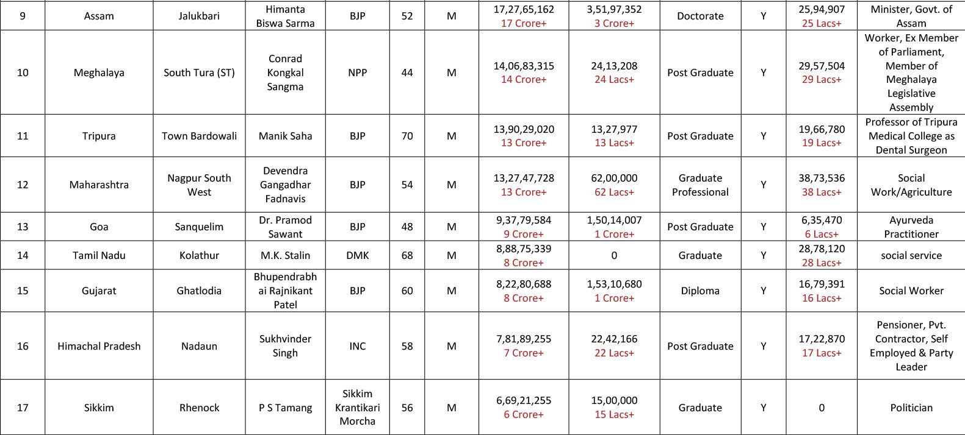Select the Graduate Professional education cell

700,185
